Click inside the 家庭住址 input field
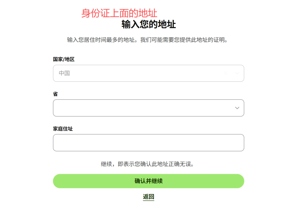 pos(148,143)
